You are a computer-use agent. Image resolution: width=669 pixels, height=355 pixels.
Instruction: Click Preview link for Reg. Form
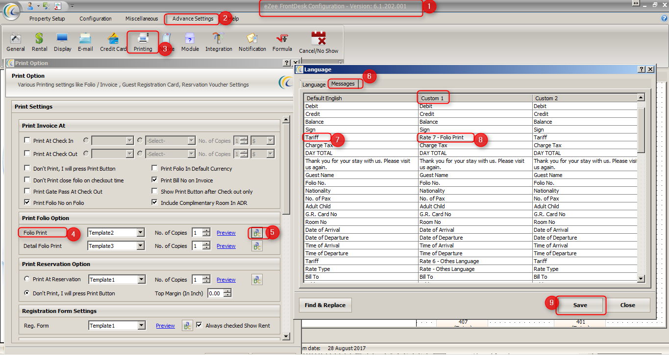tap(165, 326)
